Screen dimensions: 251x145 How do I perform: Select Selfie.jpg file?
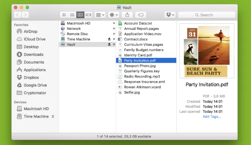(x=146, y=92)
